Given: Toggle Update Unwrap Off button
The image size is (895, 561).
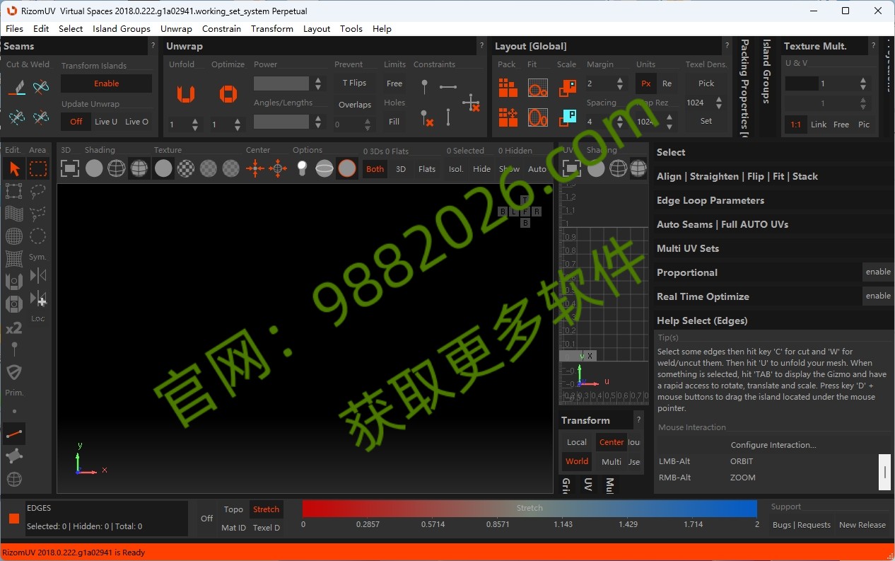Looking at the screenshot, I should point(76,122).
